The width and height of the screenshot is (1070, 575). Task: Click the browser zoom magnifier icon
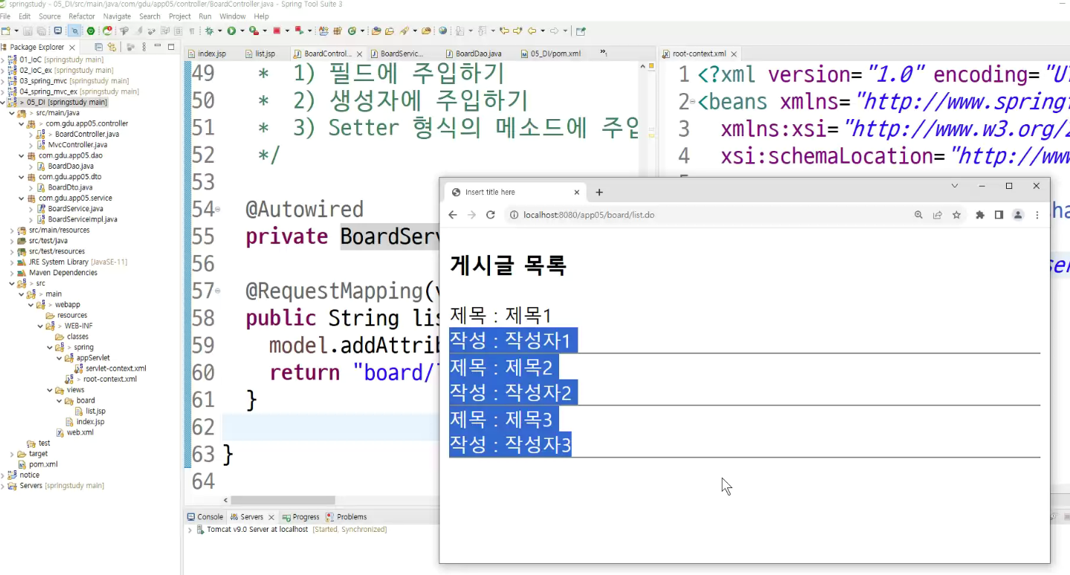tap(919, 215)
